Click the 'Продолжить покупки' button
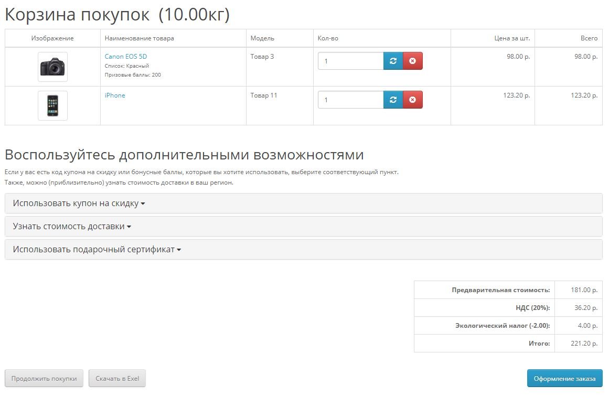Screen dimensions: 609x407 click(44, 378)
